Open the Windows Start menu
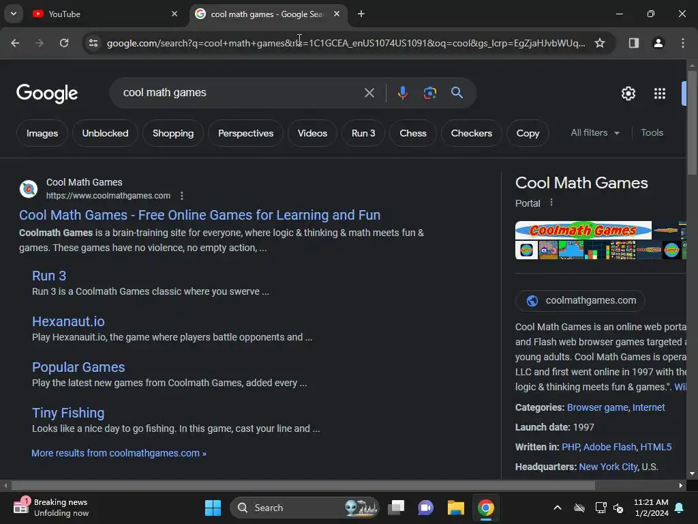 pos(213,508)
